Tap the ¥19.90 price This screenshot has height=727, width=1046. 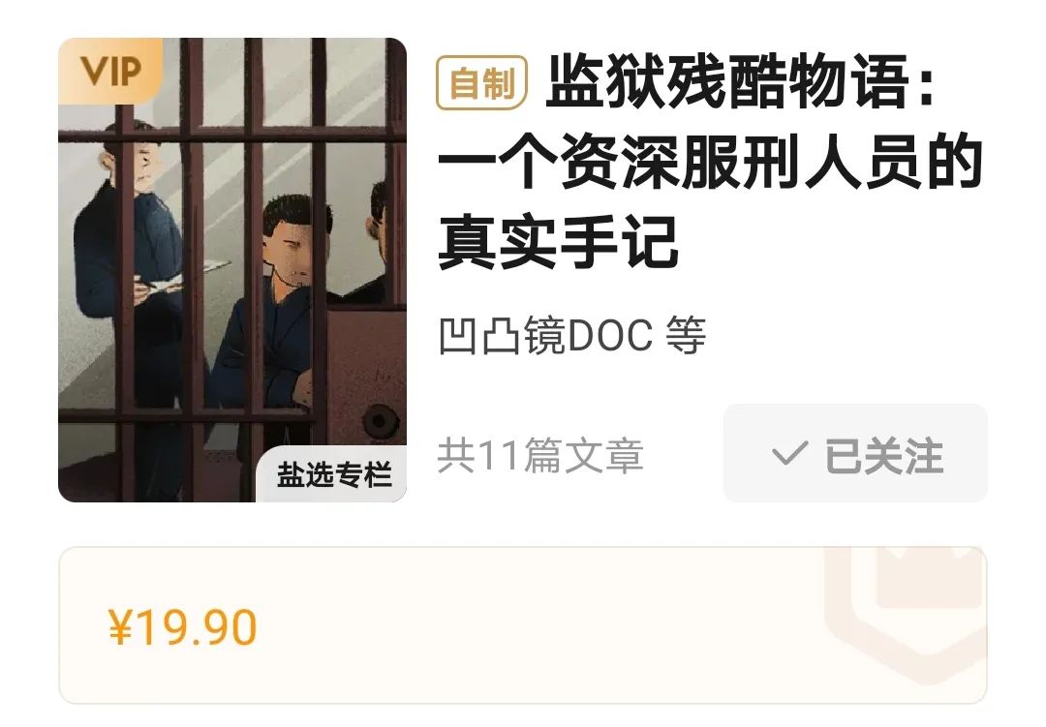coord(182,627)
